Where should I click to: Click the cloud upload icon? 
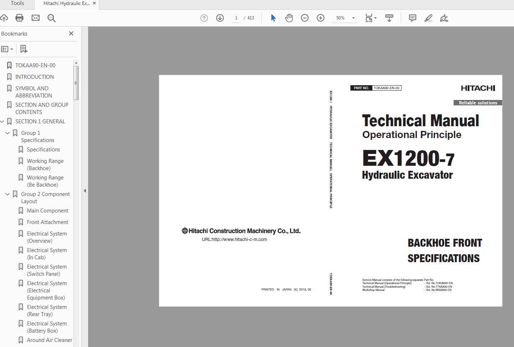[4, 18]
